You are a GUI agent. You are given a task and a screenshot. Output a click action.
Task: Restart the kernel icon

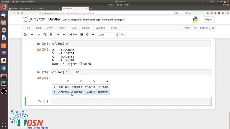[87, 35]
